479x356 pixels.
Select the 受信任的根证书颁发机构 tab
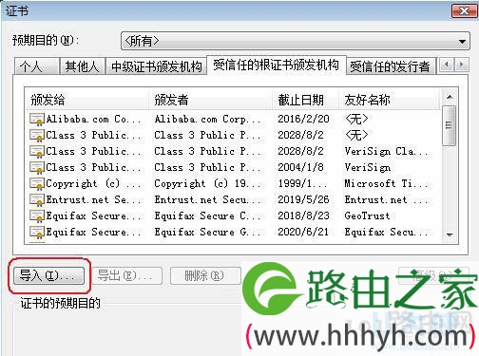277,65
